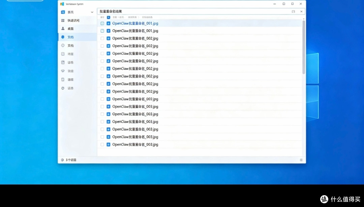Minimize the file manager window

pos(275,4)
